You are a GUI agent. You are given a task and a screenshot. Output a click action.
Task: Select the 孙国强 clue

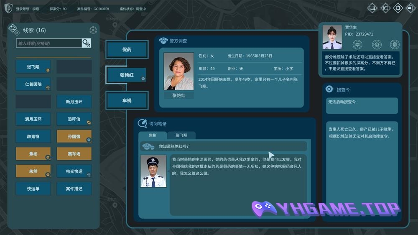(74, 137)
